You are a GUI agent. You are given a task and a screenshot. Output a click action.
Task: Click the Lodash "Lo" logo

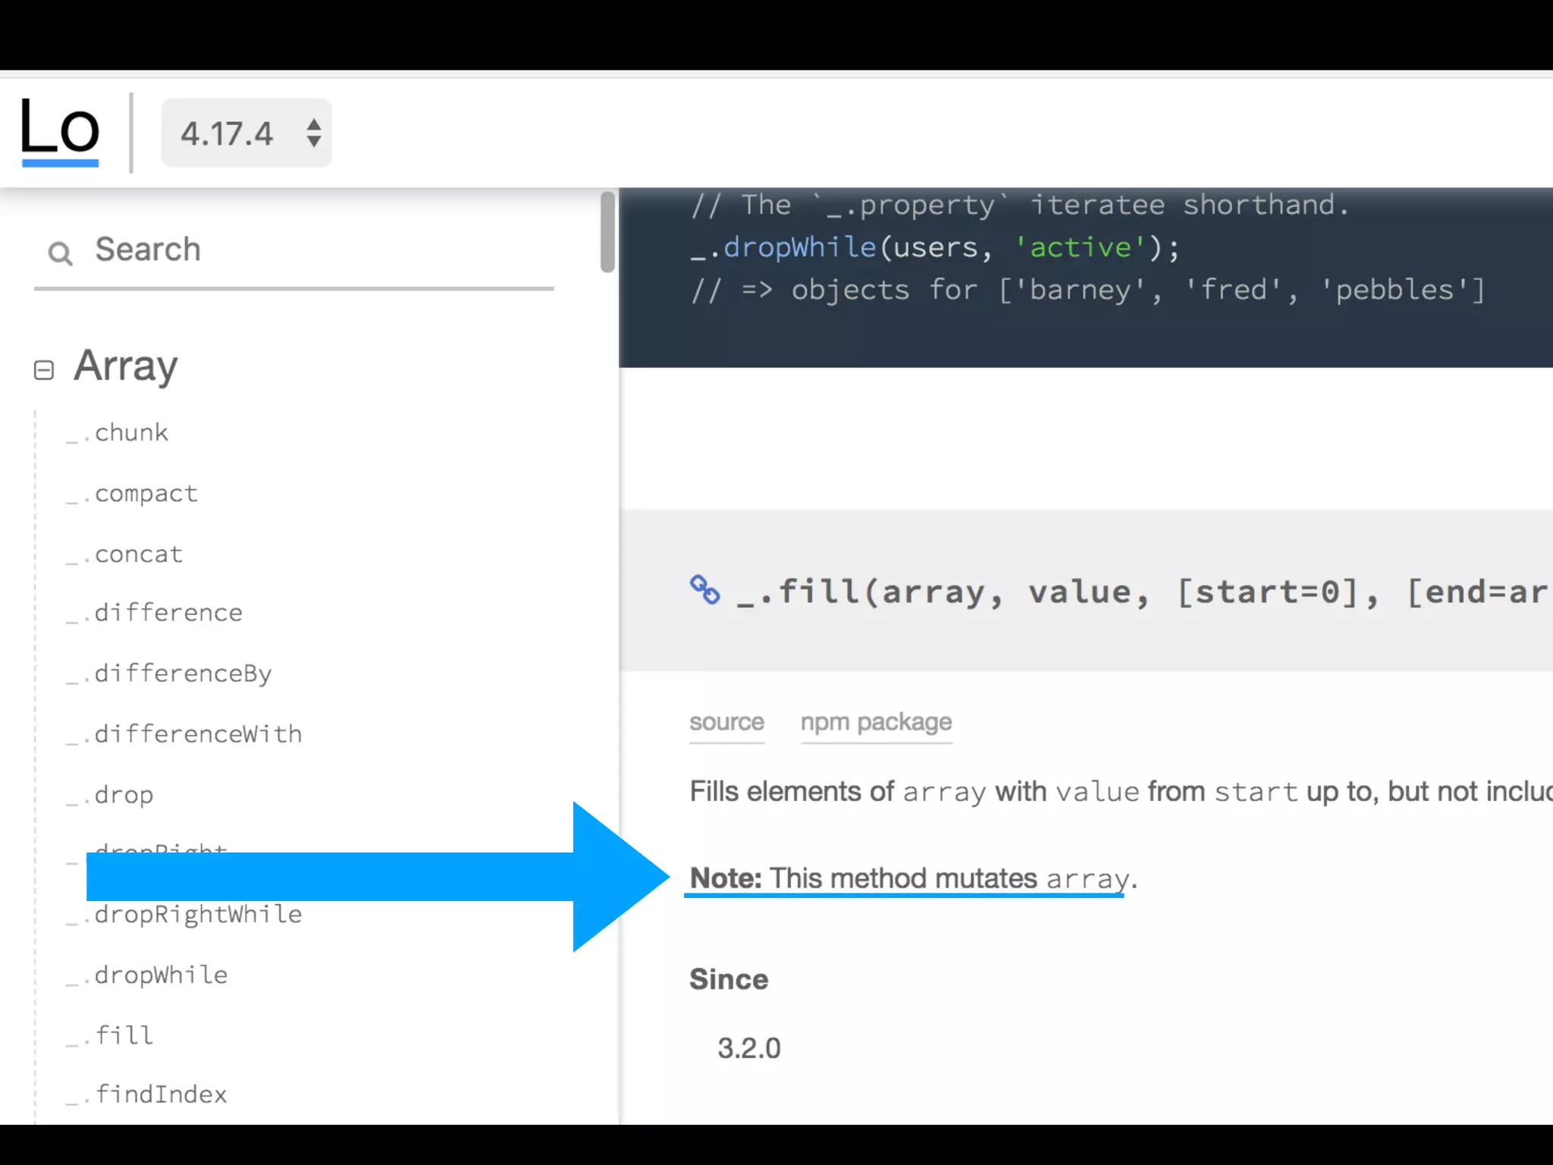point(60,130)
